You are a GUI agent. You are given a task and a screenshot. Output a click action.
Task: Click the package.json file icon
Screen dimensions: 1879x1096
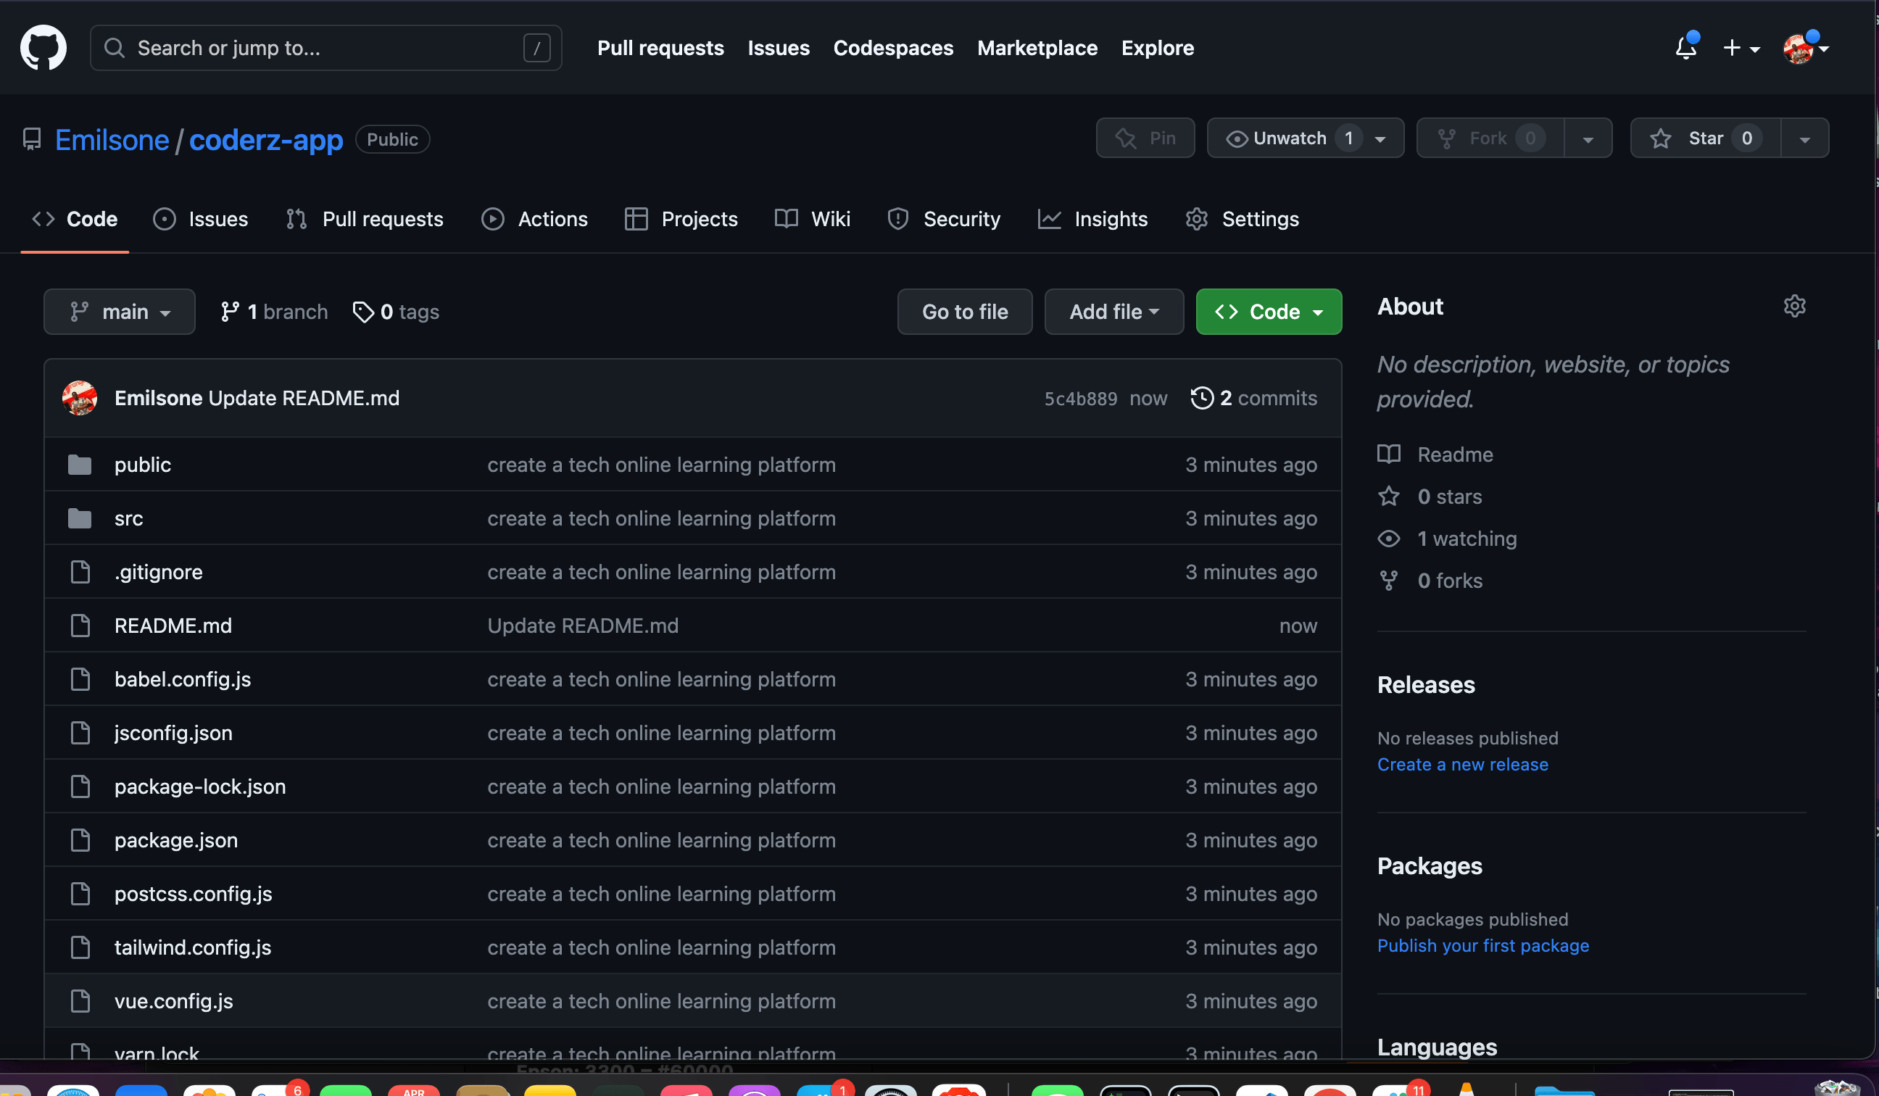coord(80,840)
